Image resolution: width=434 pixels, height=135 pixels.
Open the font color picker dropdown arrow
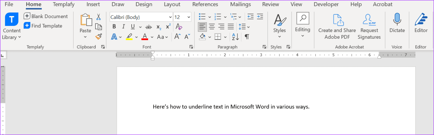(152, 37)
